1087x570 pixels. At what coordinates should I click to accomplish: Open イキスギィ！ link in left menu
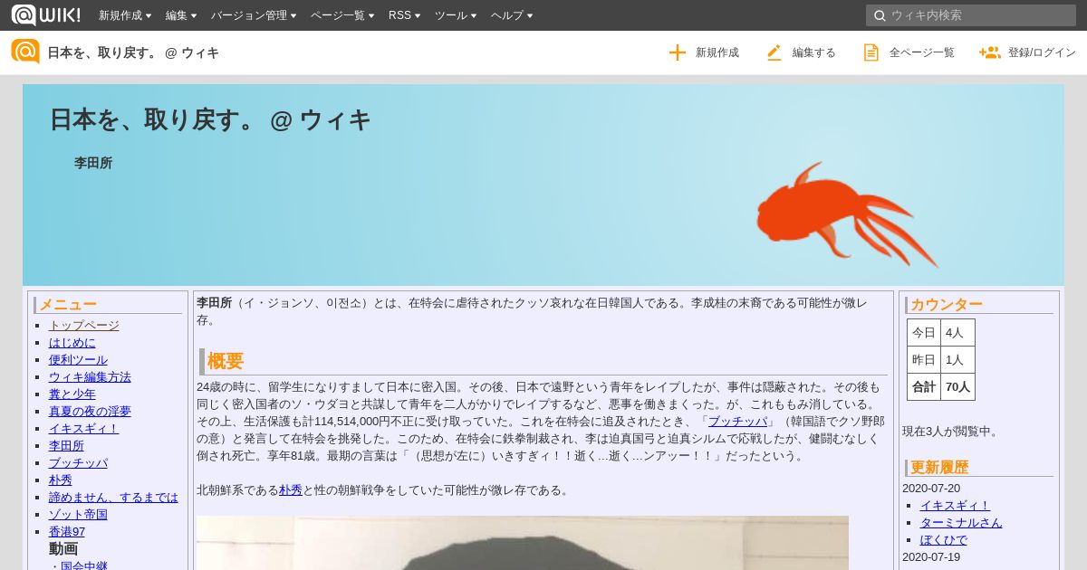[83, 428]
